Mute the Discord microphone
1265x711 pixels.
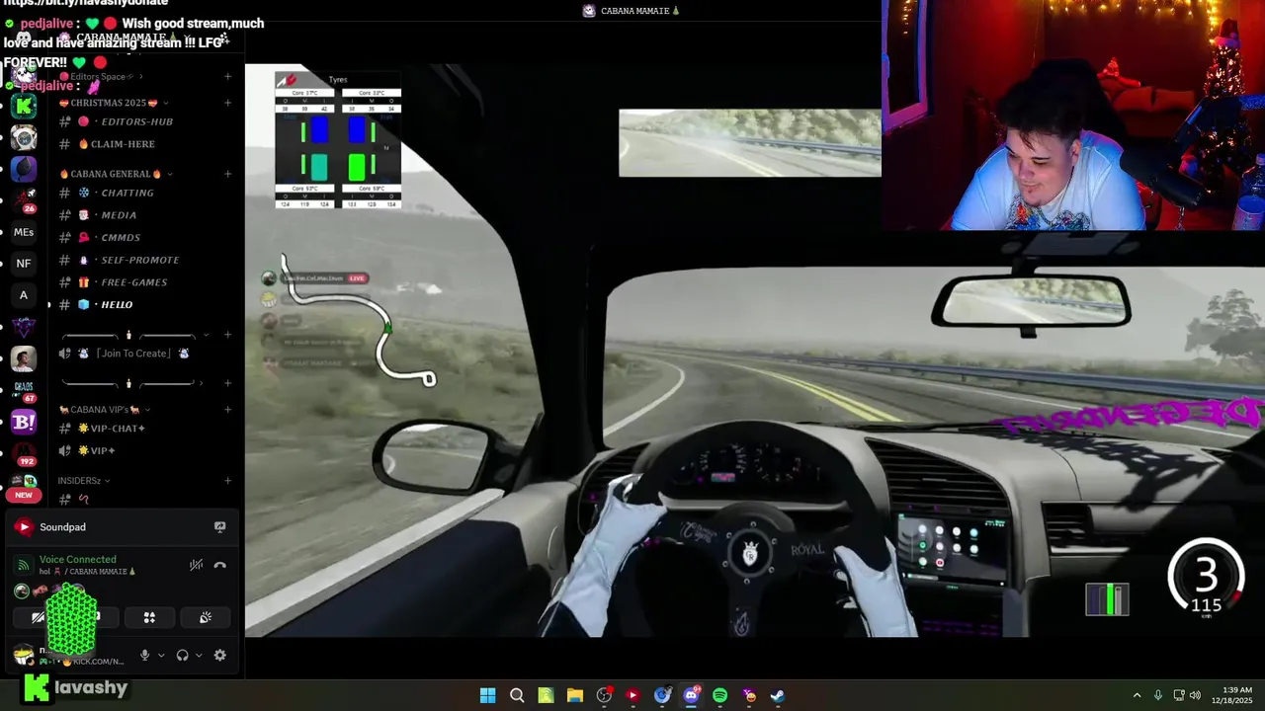(x=144, y=655)
